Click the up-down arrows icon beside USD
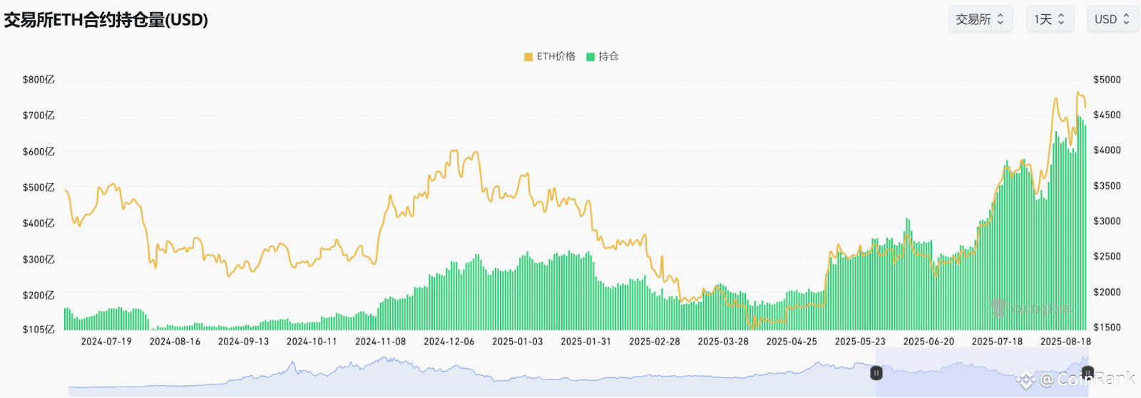Viewport: 1141px width, 398px height. (x=1127, y=19)
